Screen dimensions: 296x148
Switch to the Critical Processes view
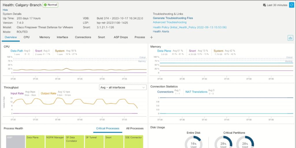(108, 128)
